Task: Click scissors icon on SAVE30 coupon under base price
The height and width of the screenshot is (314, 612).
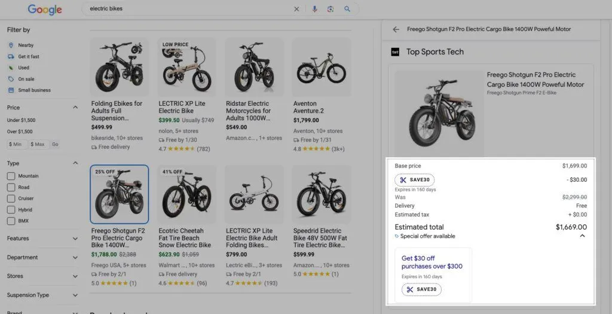Action: click(x=403, y=180)
